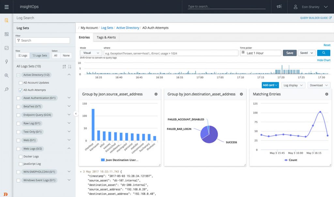Check the Windows Event Logs checkbox
Screen dimensions: 334x197
(18, 180)
